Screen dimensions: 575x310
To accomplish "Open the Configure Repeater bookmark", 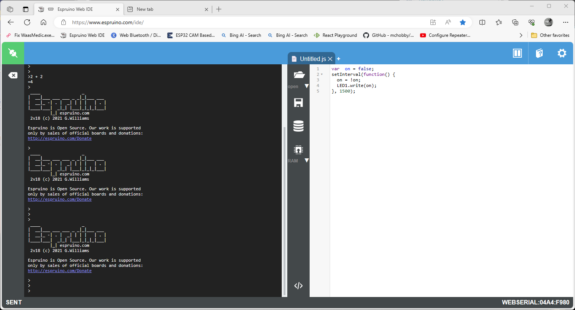I will pos(445,35).
